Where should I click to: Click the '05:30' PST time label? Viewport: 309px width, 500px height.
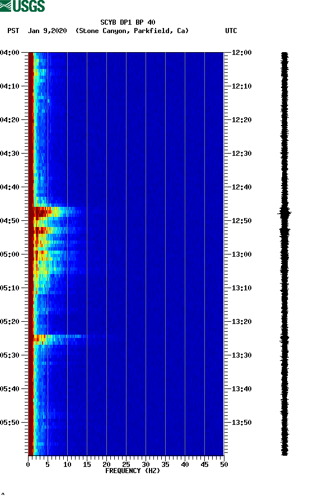pyautogui.click(x=10, y=355)
